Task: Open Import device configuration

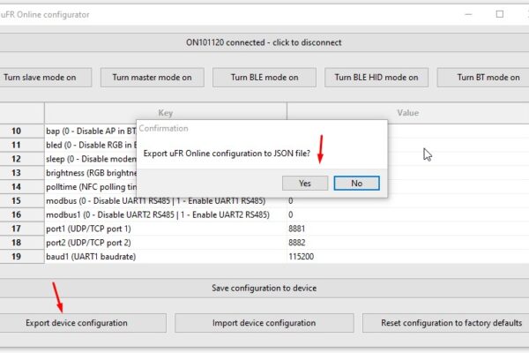Action: 264,323
